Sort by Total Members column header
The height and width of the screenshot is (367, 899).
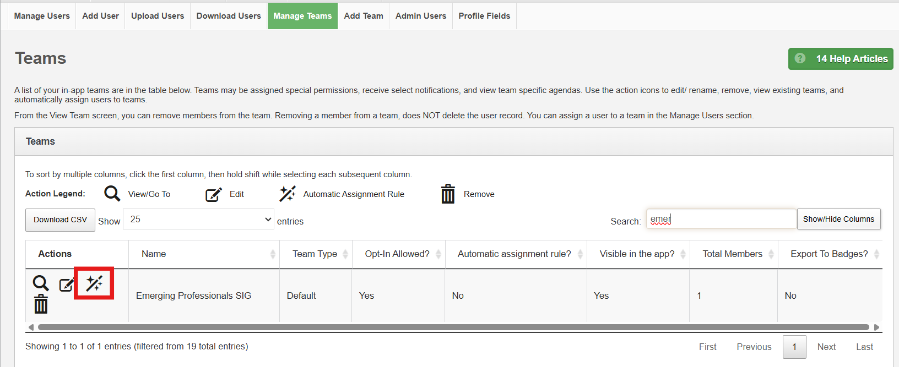click(733, 254)
